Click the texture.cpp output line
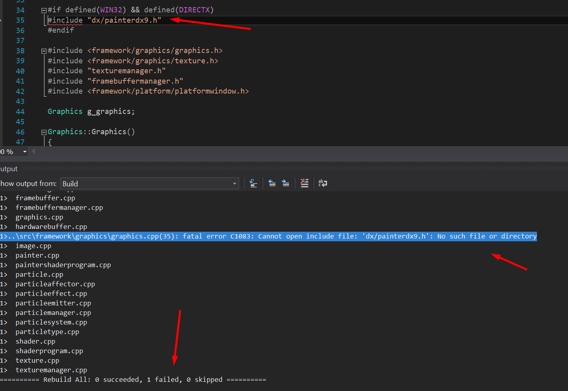 [37, 360]
